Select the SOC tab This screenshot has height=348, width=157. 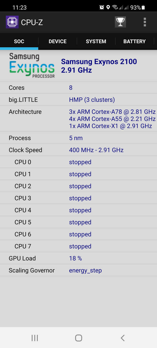19,41
